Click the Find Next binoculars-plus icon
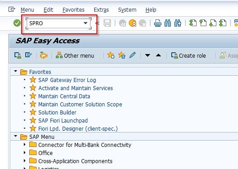This screenshot has height=169, width=238. [x=178, y=23]
